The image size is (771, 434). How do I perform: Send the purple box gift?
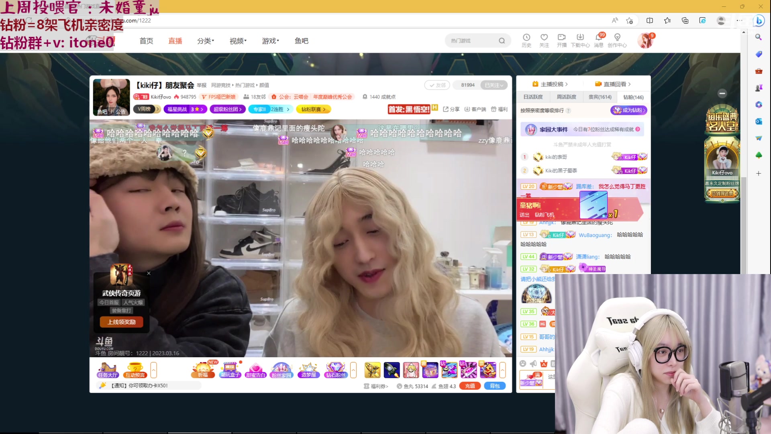pyautogui.click(x=430, y=370)
